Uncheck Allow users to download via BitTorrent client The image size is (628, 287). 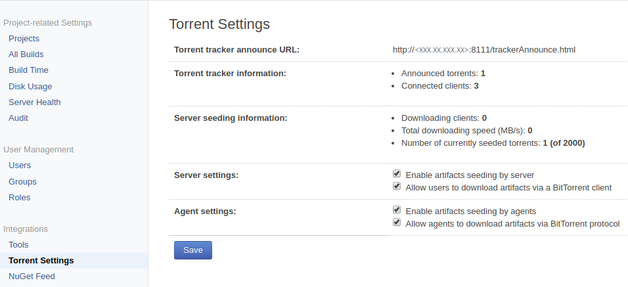397,186
